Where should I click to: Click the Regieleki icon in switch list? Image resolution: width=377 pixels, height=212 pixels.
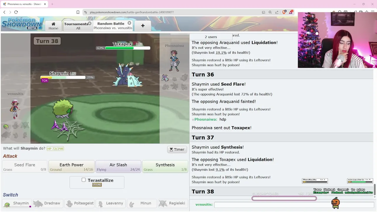coord(163,203)
